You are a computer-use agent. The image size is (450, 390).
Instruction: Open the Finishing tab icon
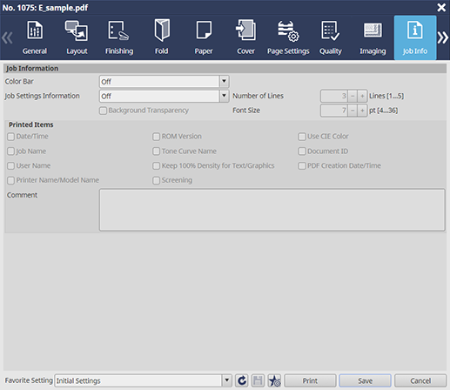(118, 30)
